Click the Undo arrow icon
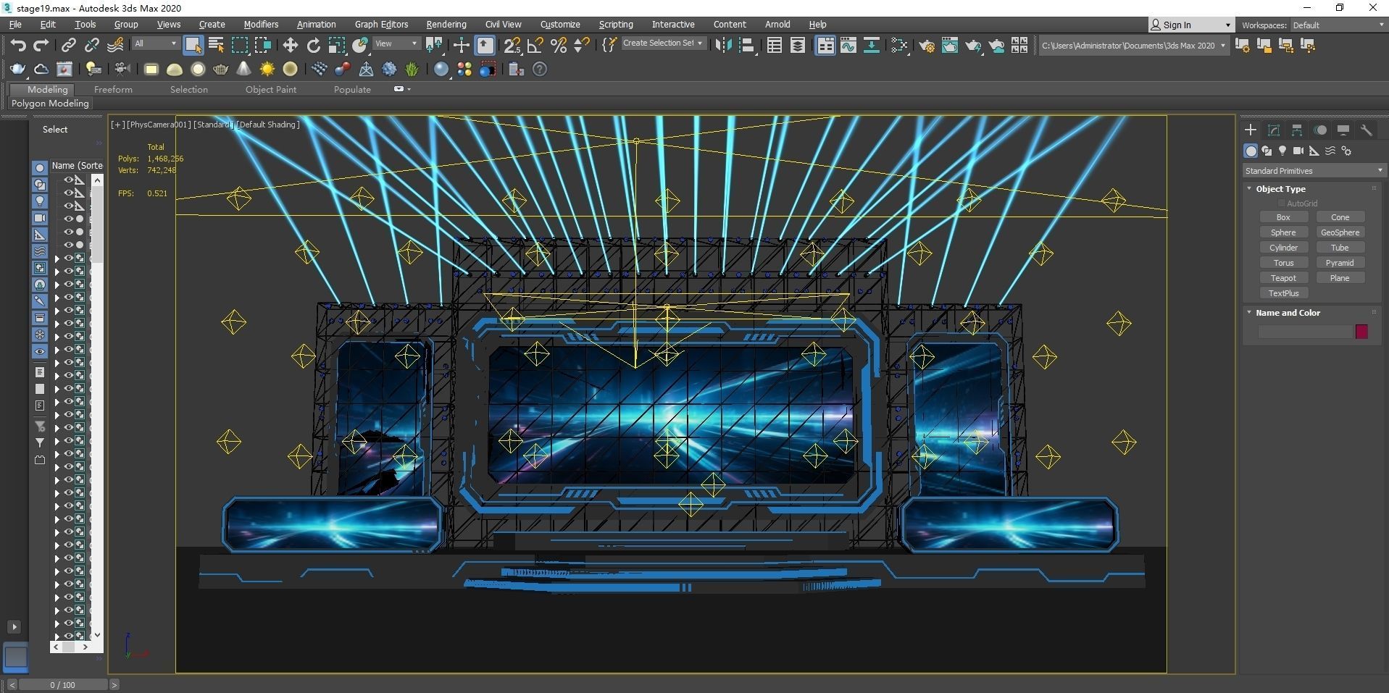 click(x=17, y=46)
